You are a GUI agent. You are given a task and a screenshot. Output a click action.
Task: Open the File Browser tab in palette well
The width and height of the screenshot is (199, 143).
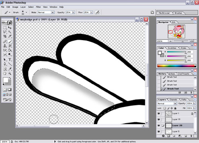pos(164,13)
